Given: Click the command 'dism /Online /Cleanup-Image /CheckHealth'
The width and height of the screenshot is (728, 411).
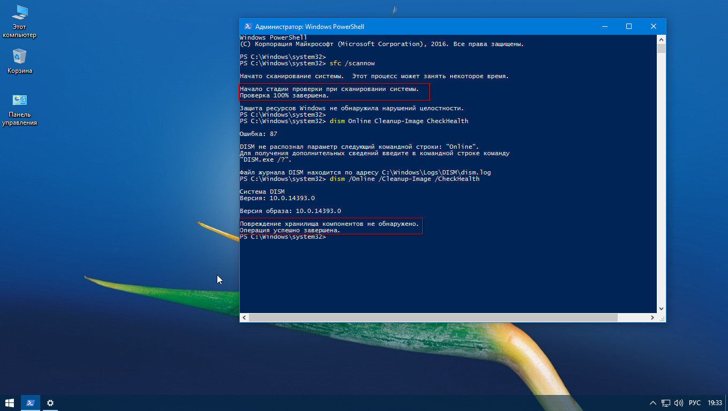Looking at the screenshot, I should pos(404,179).
